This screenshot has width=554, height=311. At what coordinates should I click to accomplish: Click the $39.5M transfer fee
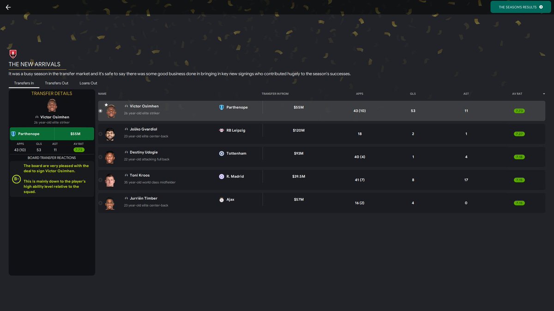tap(299, 176)
